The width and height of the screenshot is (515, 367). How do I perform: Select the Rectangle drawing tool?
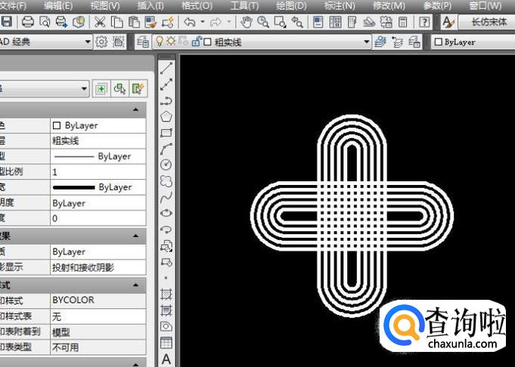(166, 132)
